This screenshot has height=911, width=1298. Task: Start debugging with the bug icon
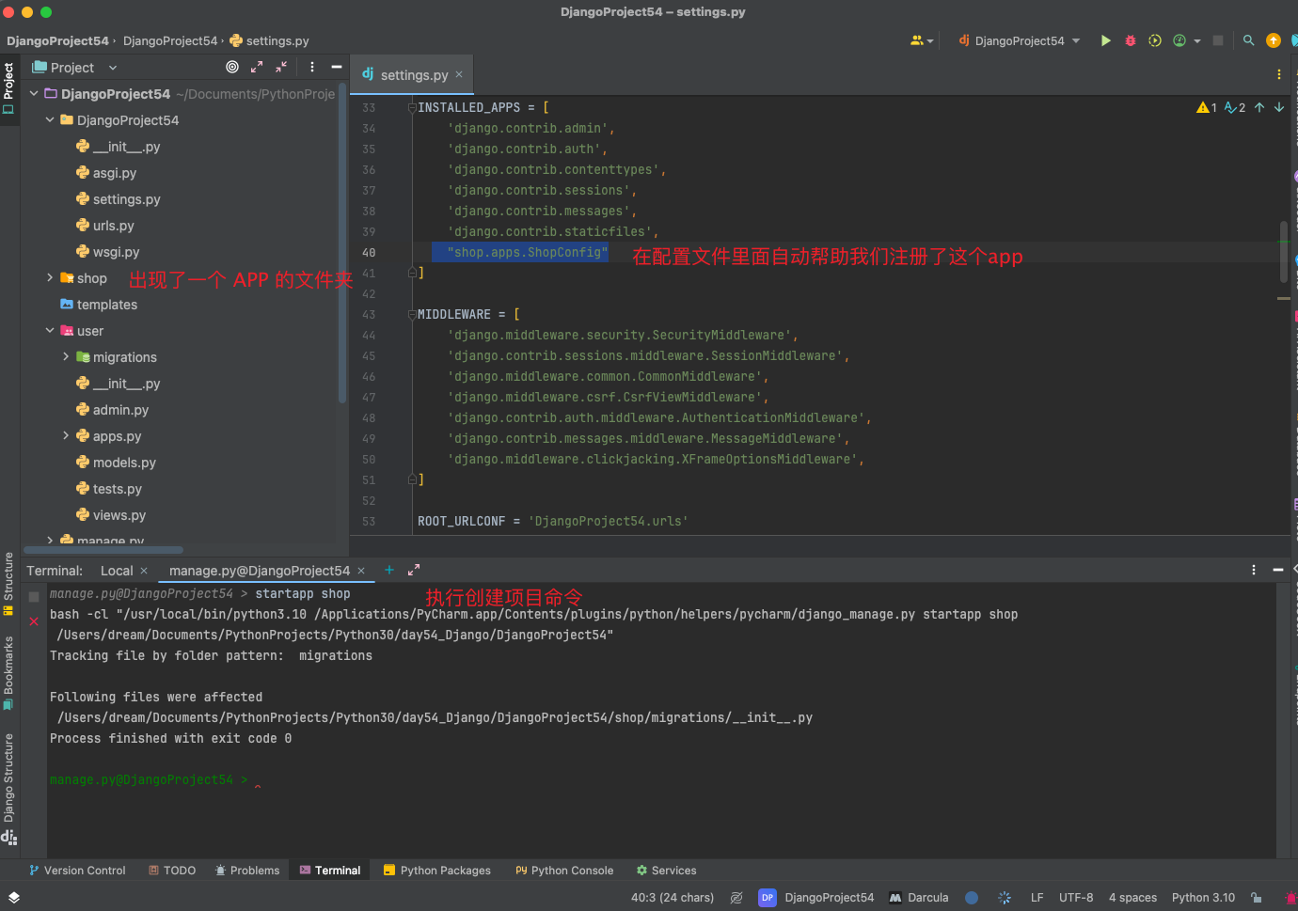(x=1131, y=40)
